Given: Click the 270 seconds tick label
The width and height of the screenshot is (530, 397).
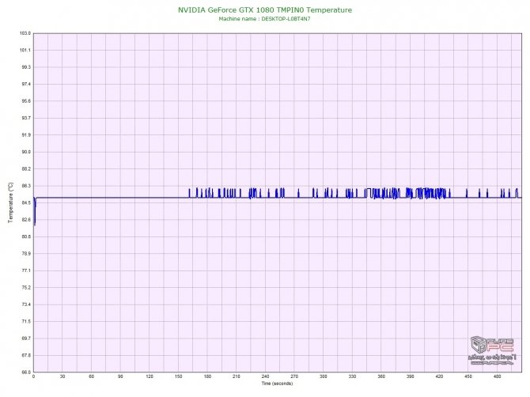Looking at the screenshot, I should click(294, 376).
